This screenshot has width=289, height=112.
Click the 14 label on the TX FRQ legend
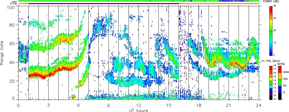(275, 80)
